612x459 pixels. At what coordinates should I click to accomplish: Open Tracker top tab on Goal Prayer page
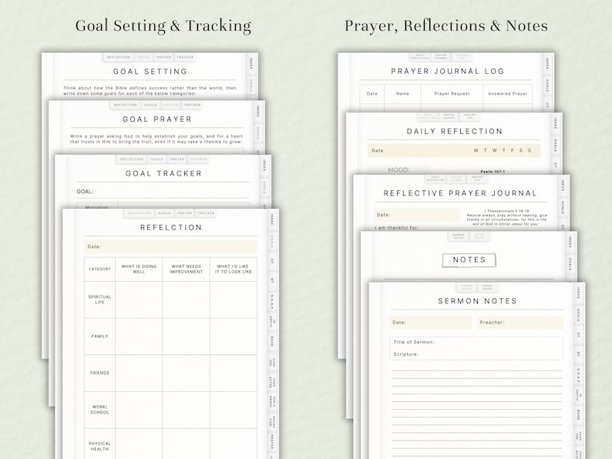coord(192,105)
